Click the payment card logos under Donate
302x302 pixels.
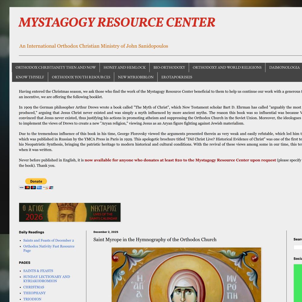tap(36, 188)
